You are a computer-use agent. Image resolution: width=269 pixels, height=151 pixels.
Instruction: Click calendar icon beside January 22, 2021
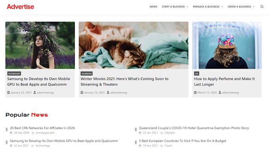point(8,93)
